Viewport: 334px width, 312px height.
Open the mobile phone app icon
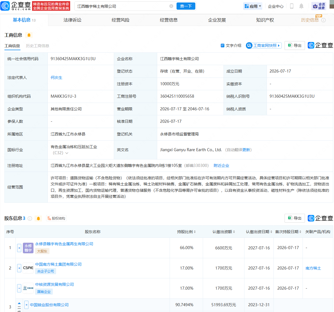[x=292, y=6]
